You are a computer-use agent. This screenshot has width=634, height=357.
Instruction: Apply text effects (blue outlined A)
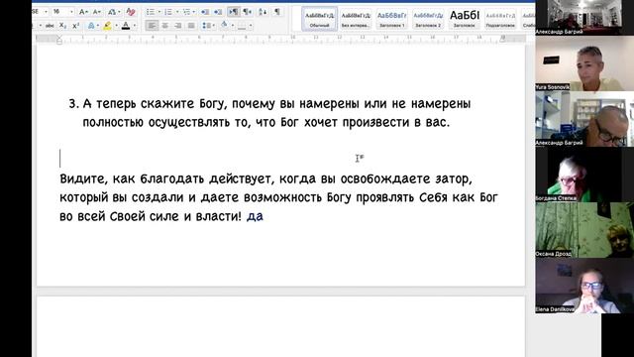click(91, 26)
